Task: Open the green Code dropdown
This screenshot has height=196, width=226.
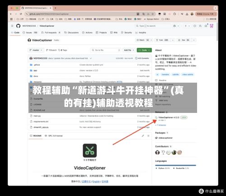Action: point(144,50)
